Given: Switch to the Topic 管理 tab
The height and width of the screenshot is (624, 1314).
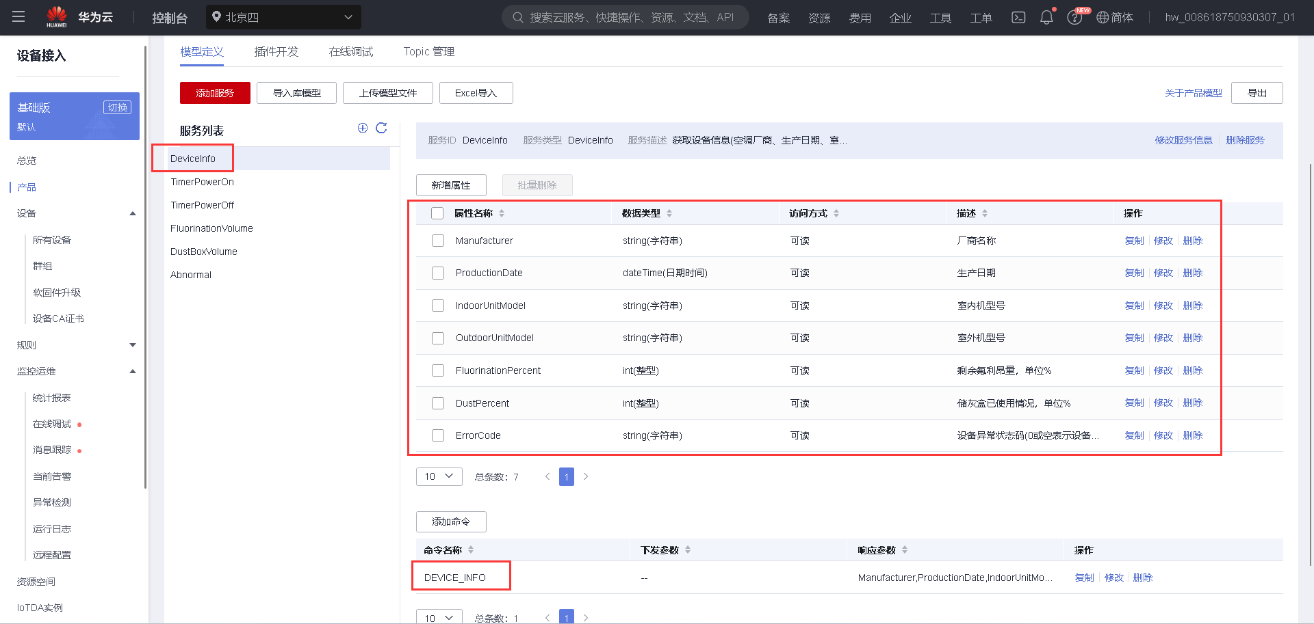Looking at the screenshot, I should click(x=429, y=51).
